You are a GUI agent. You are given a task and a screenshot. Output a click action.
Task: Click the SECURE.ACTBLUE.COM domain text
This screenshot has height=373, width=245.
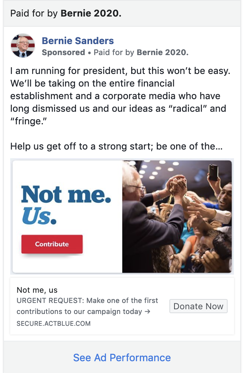click(x=54, y=323)
